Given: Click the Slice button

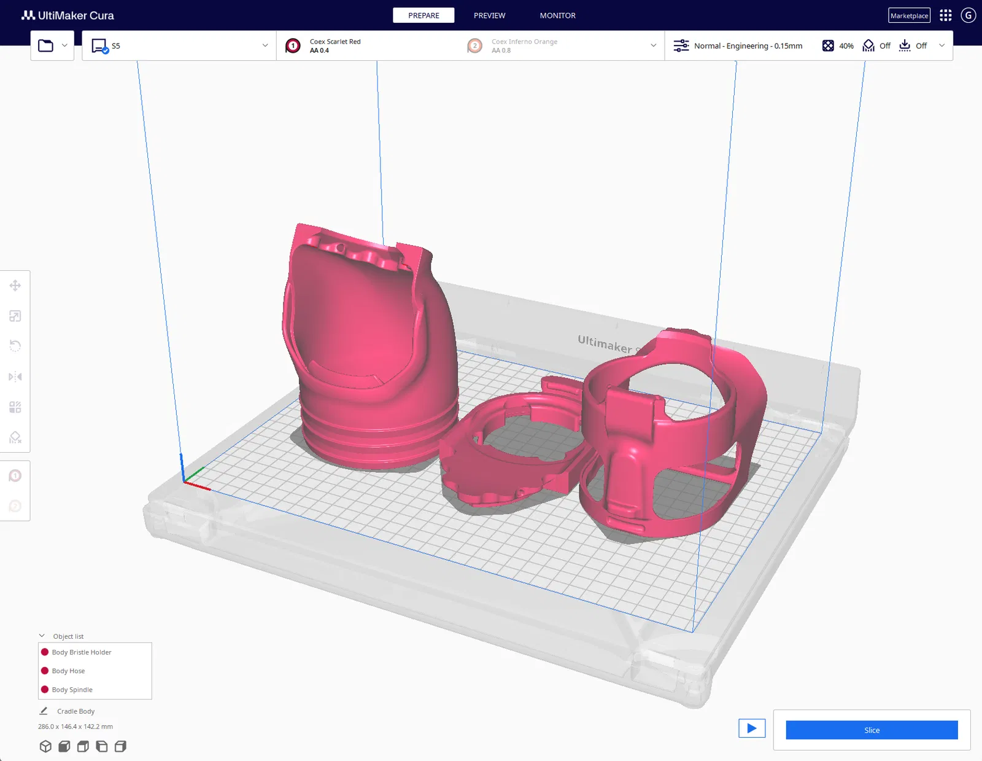Looking at the screenshot, I should click(x=872, y=730).
